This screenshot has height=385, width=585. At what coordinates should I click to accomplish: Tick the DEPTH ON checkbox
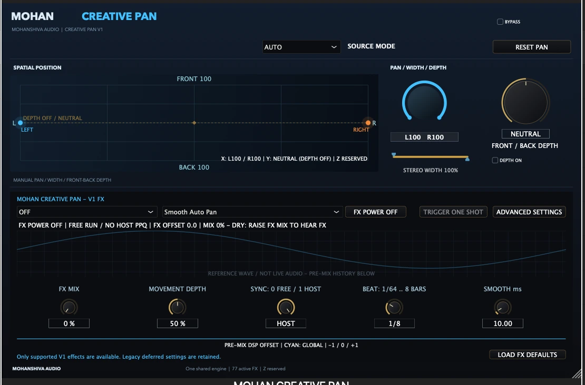pyautogui.click(x=495, y=160)
